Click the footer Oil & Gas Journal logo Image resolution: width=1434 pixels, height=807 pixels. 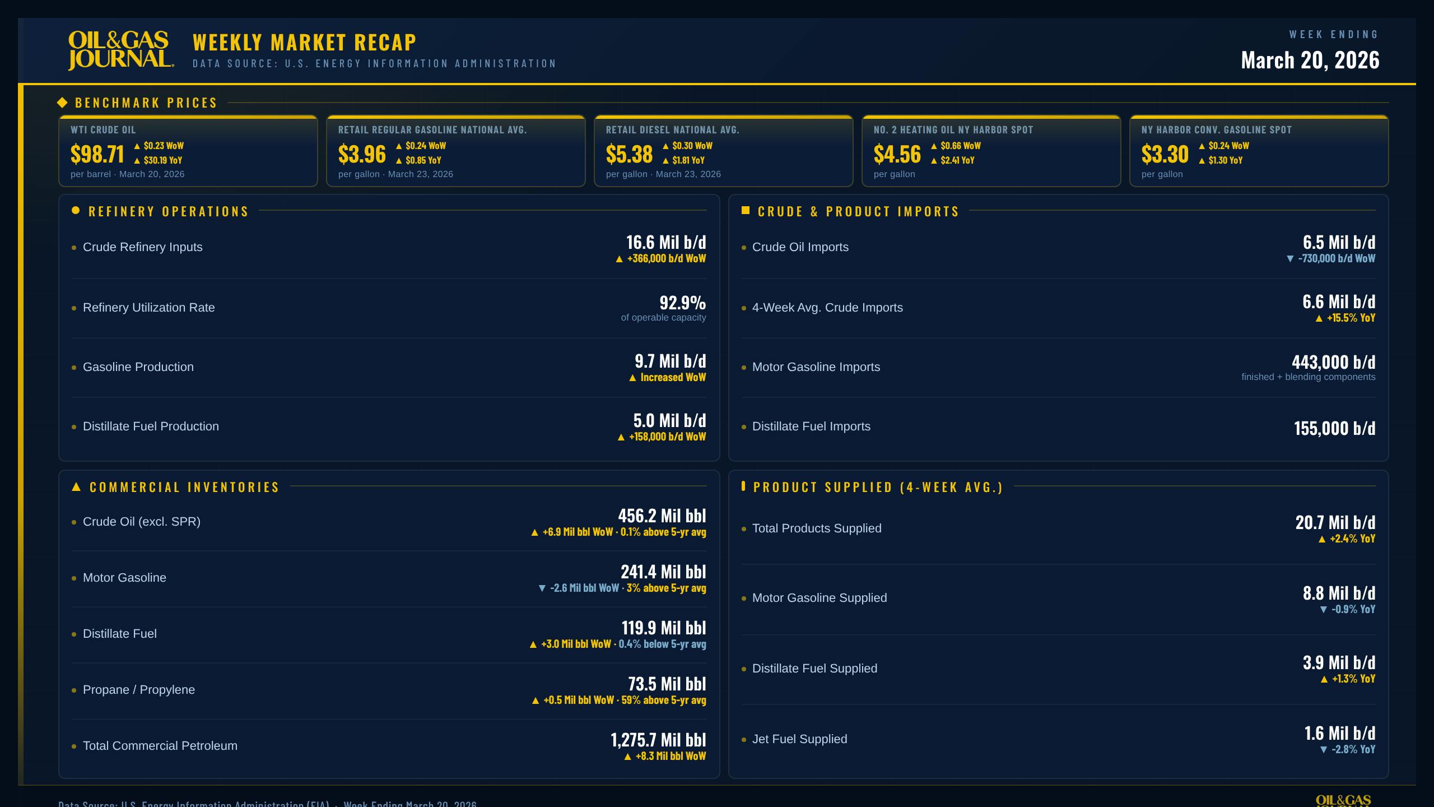click(x=1343, y=800)
